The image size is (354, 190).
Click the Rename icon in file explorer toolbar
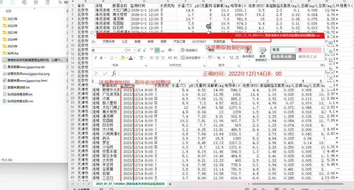24,2
